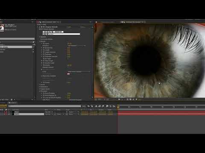Screen dimensions: 205x153
Task: Select the timeline composition tab
Action: [12, 103]
